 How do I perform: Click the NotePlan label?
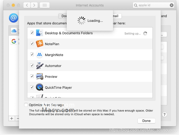coord(52,44)
